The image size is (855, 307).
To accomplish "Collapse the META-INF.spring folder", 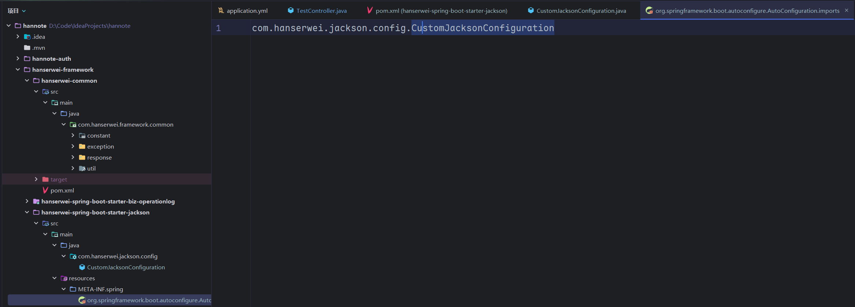I will [x=63, y=289].
